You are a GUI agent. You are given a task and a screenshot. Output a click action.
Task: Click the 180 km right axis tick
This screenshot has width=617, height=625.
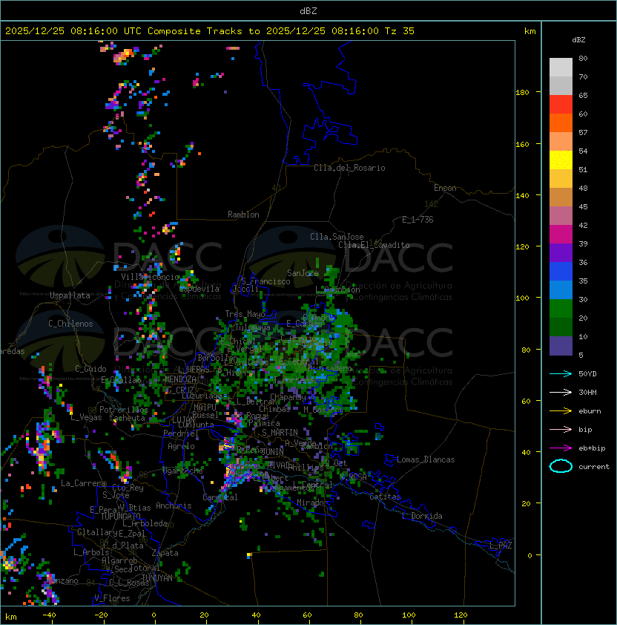tap(522, 92)
